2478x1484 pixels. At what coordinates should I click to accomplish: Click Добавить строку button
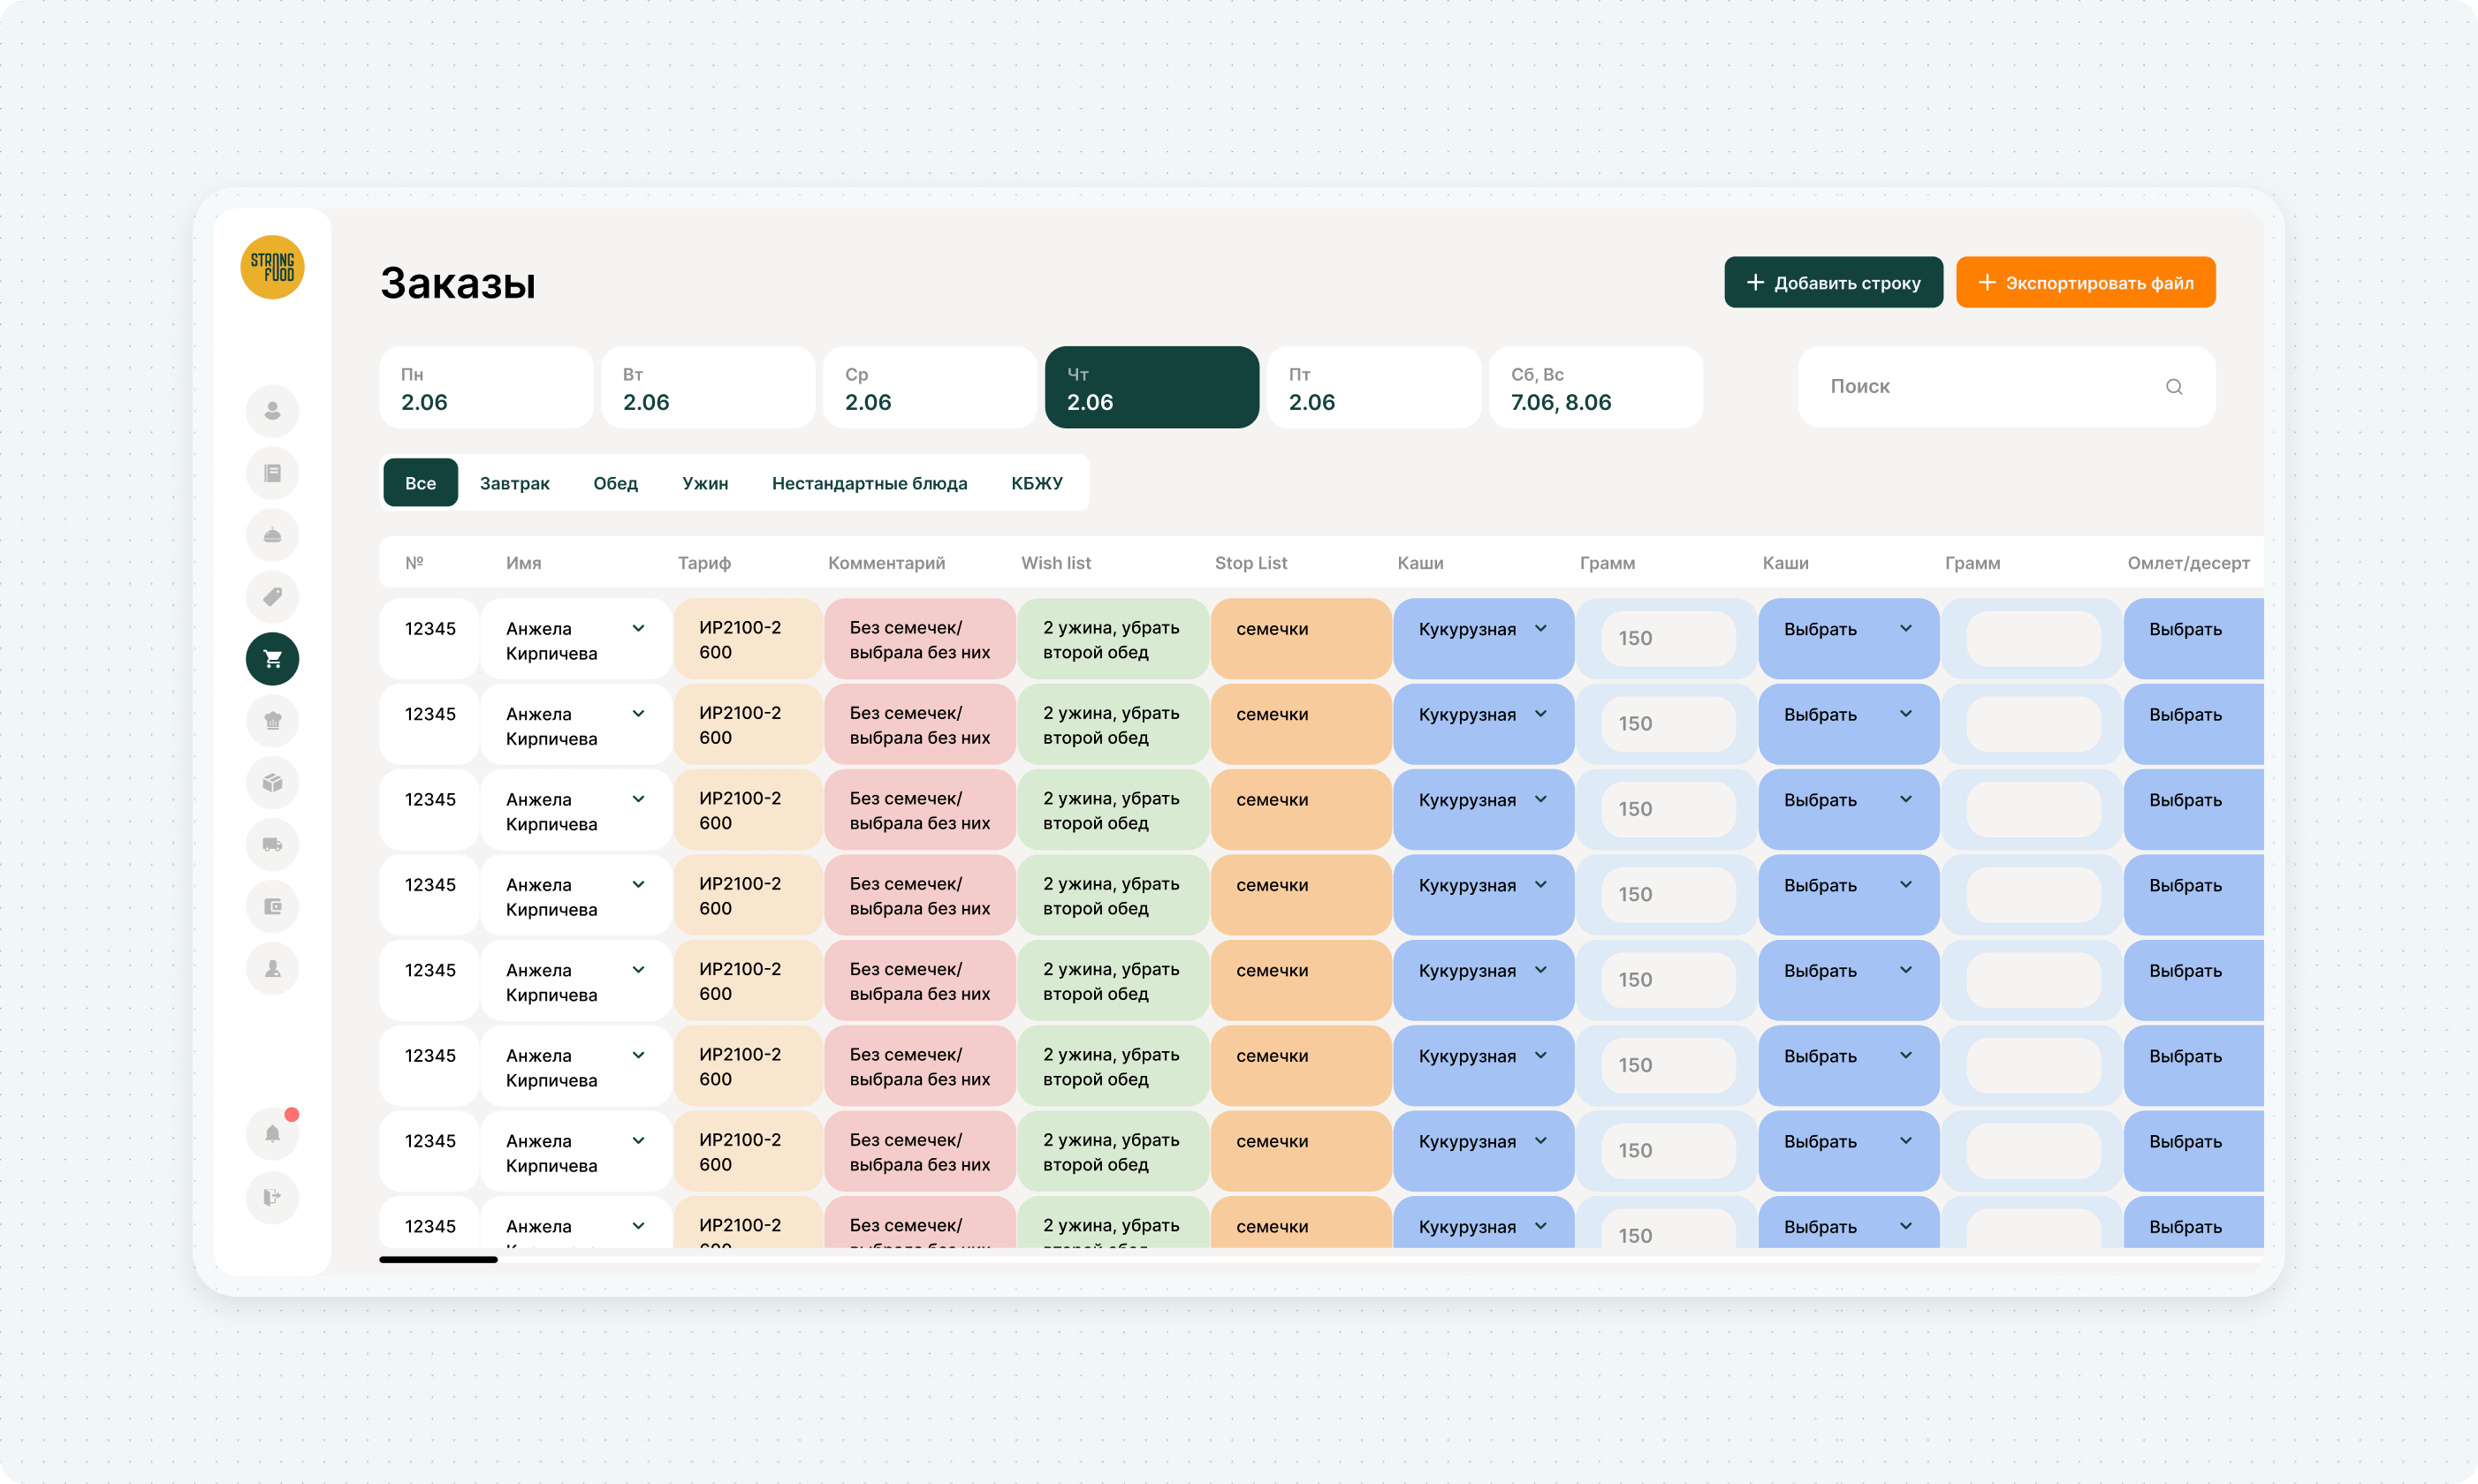click(x=1833, y=283)
